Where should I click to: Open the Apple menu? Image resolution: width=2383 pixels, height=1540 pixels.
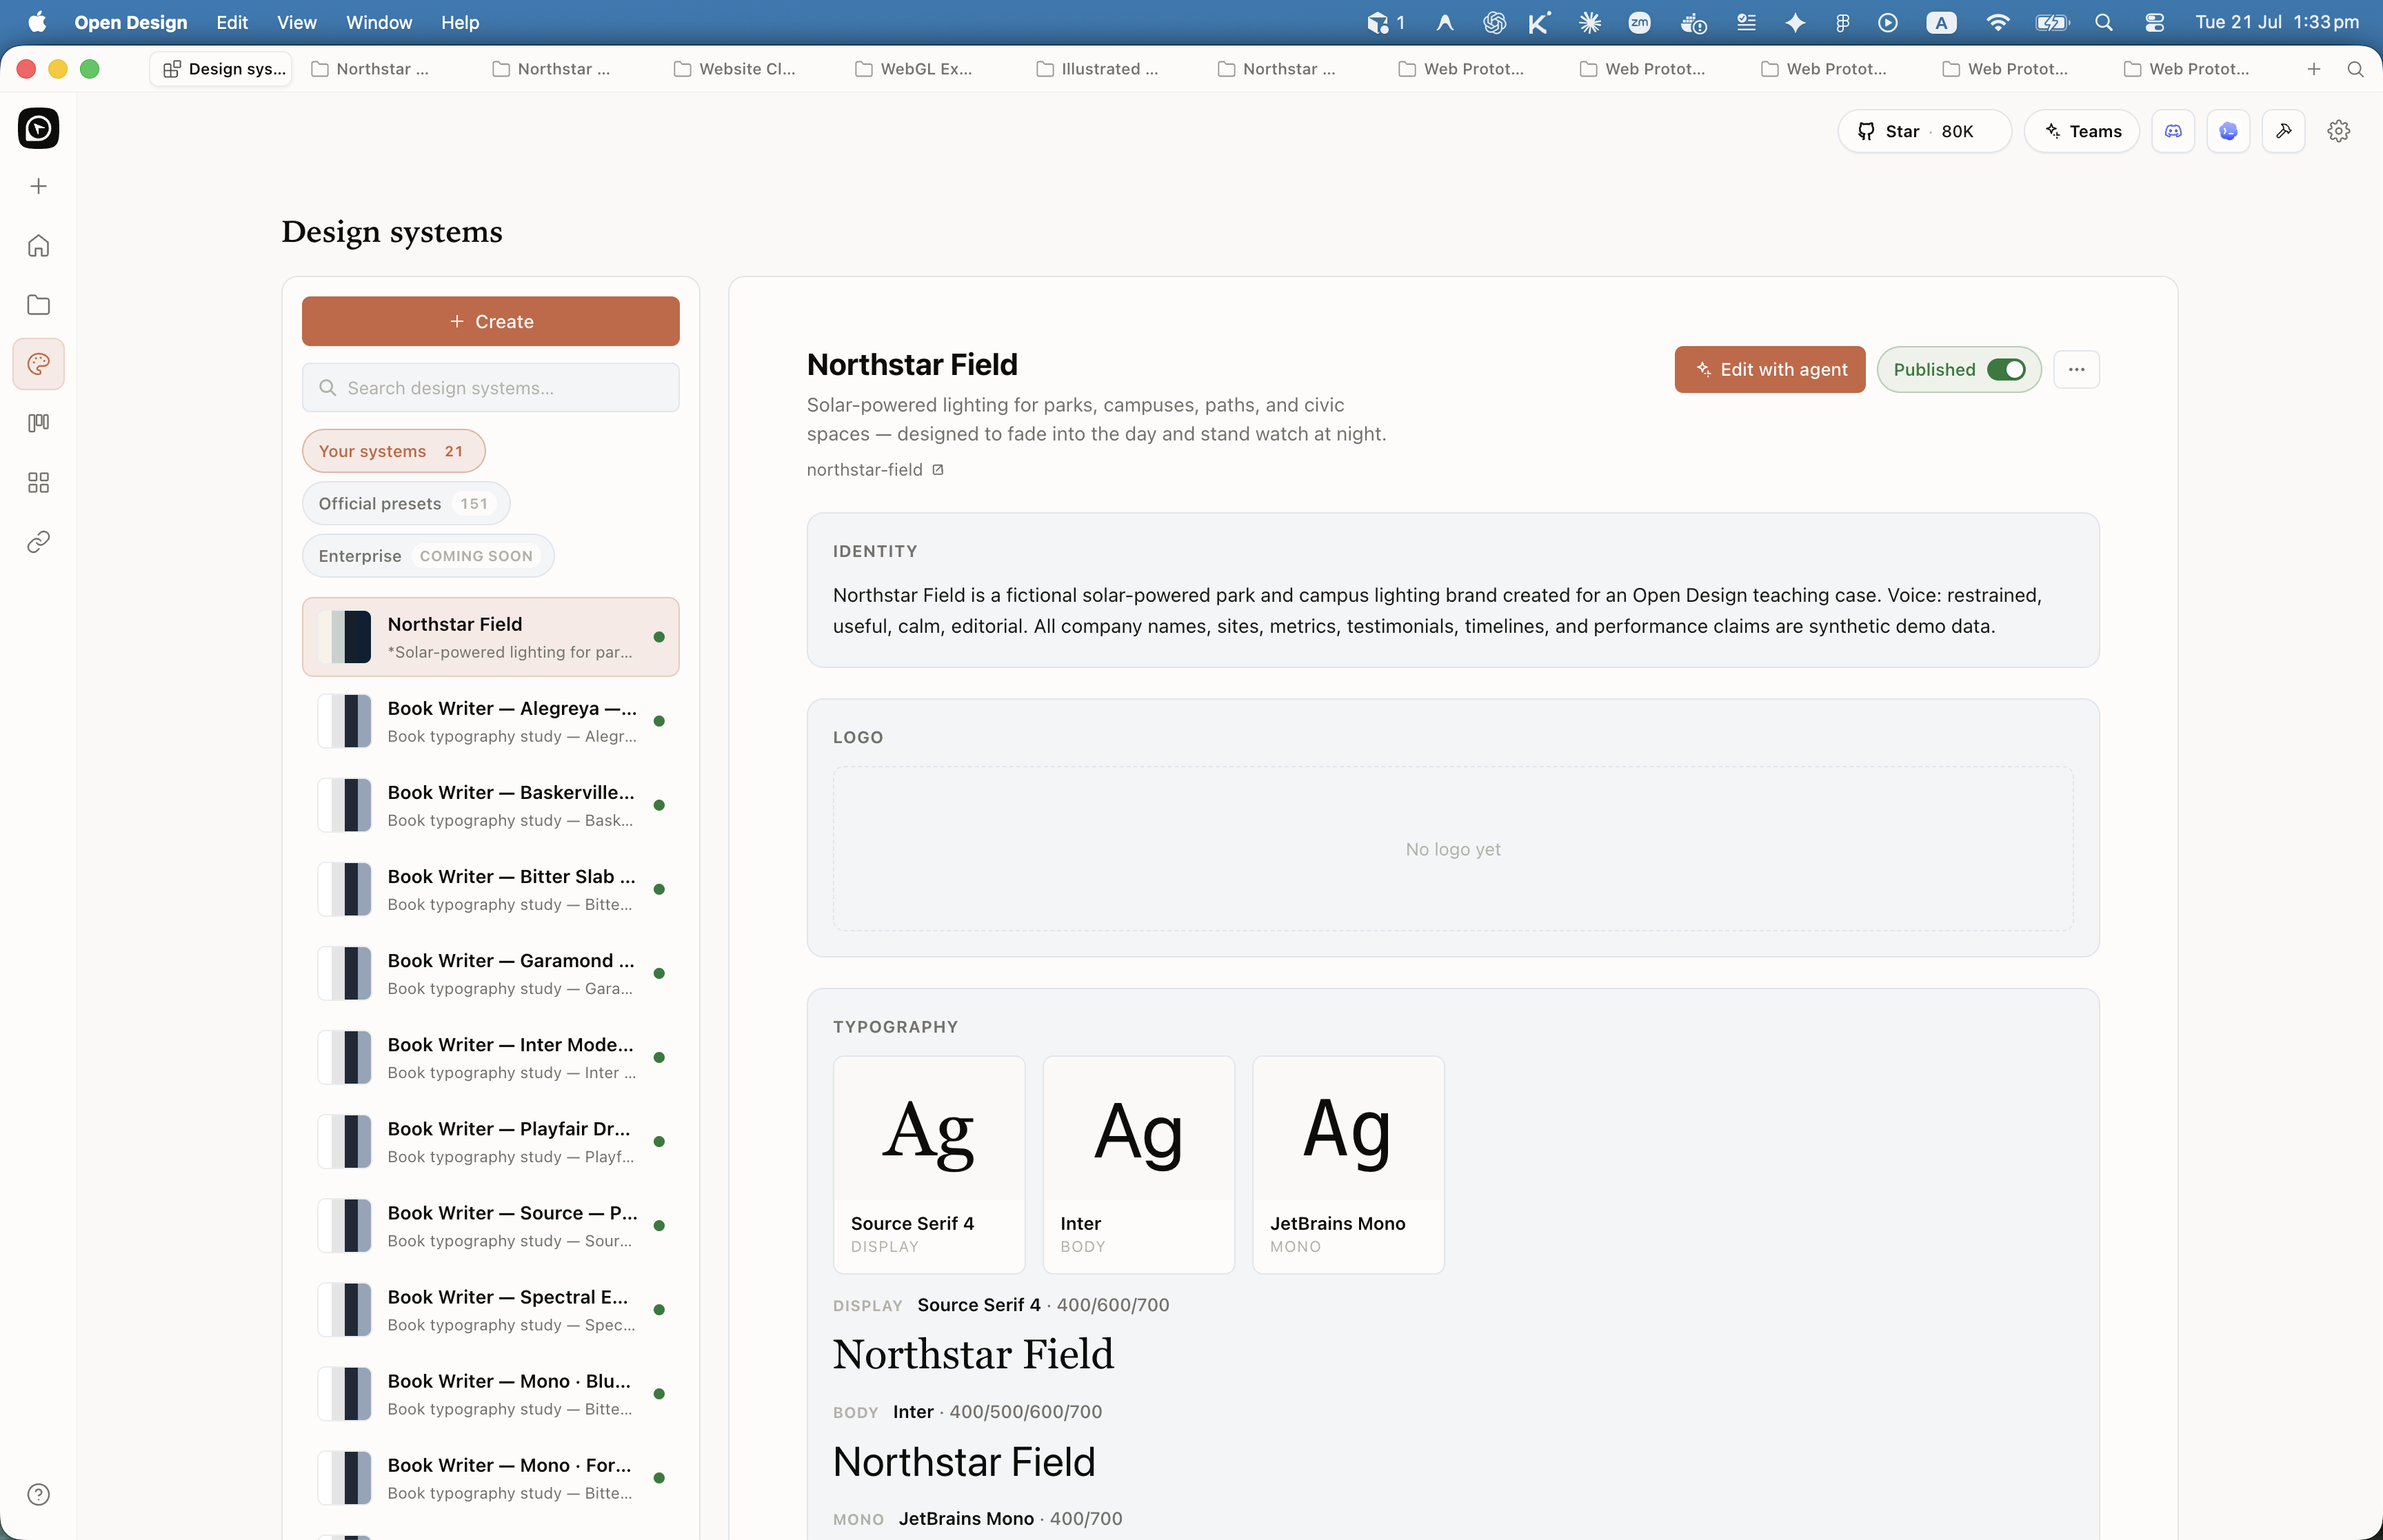[x=37, y=22]
